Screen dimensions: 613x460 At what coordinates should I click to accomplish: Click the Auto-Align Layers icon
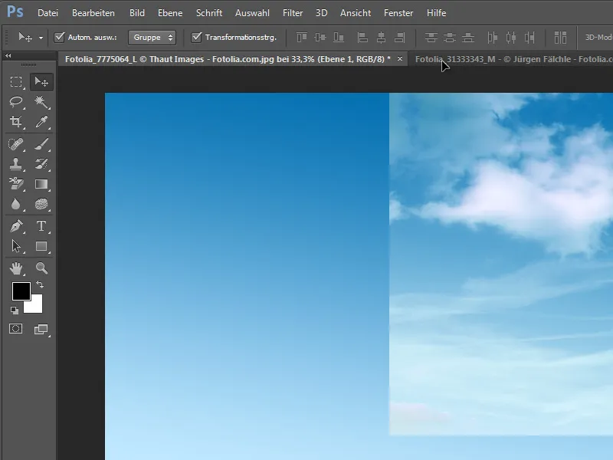click(560, 38)
